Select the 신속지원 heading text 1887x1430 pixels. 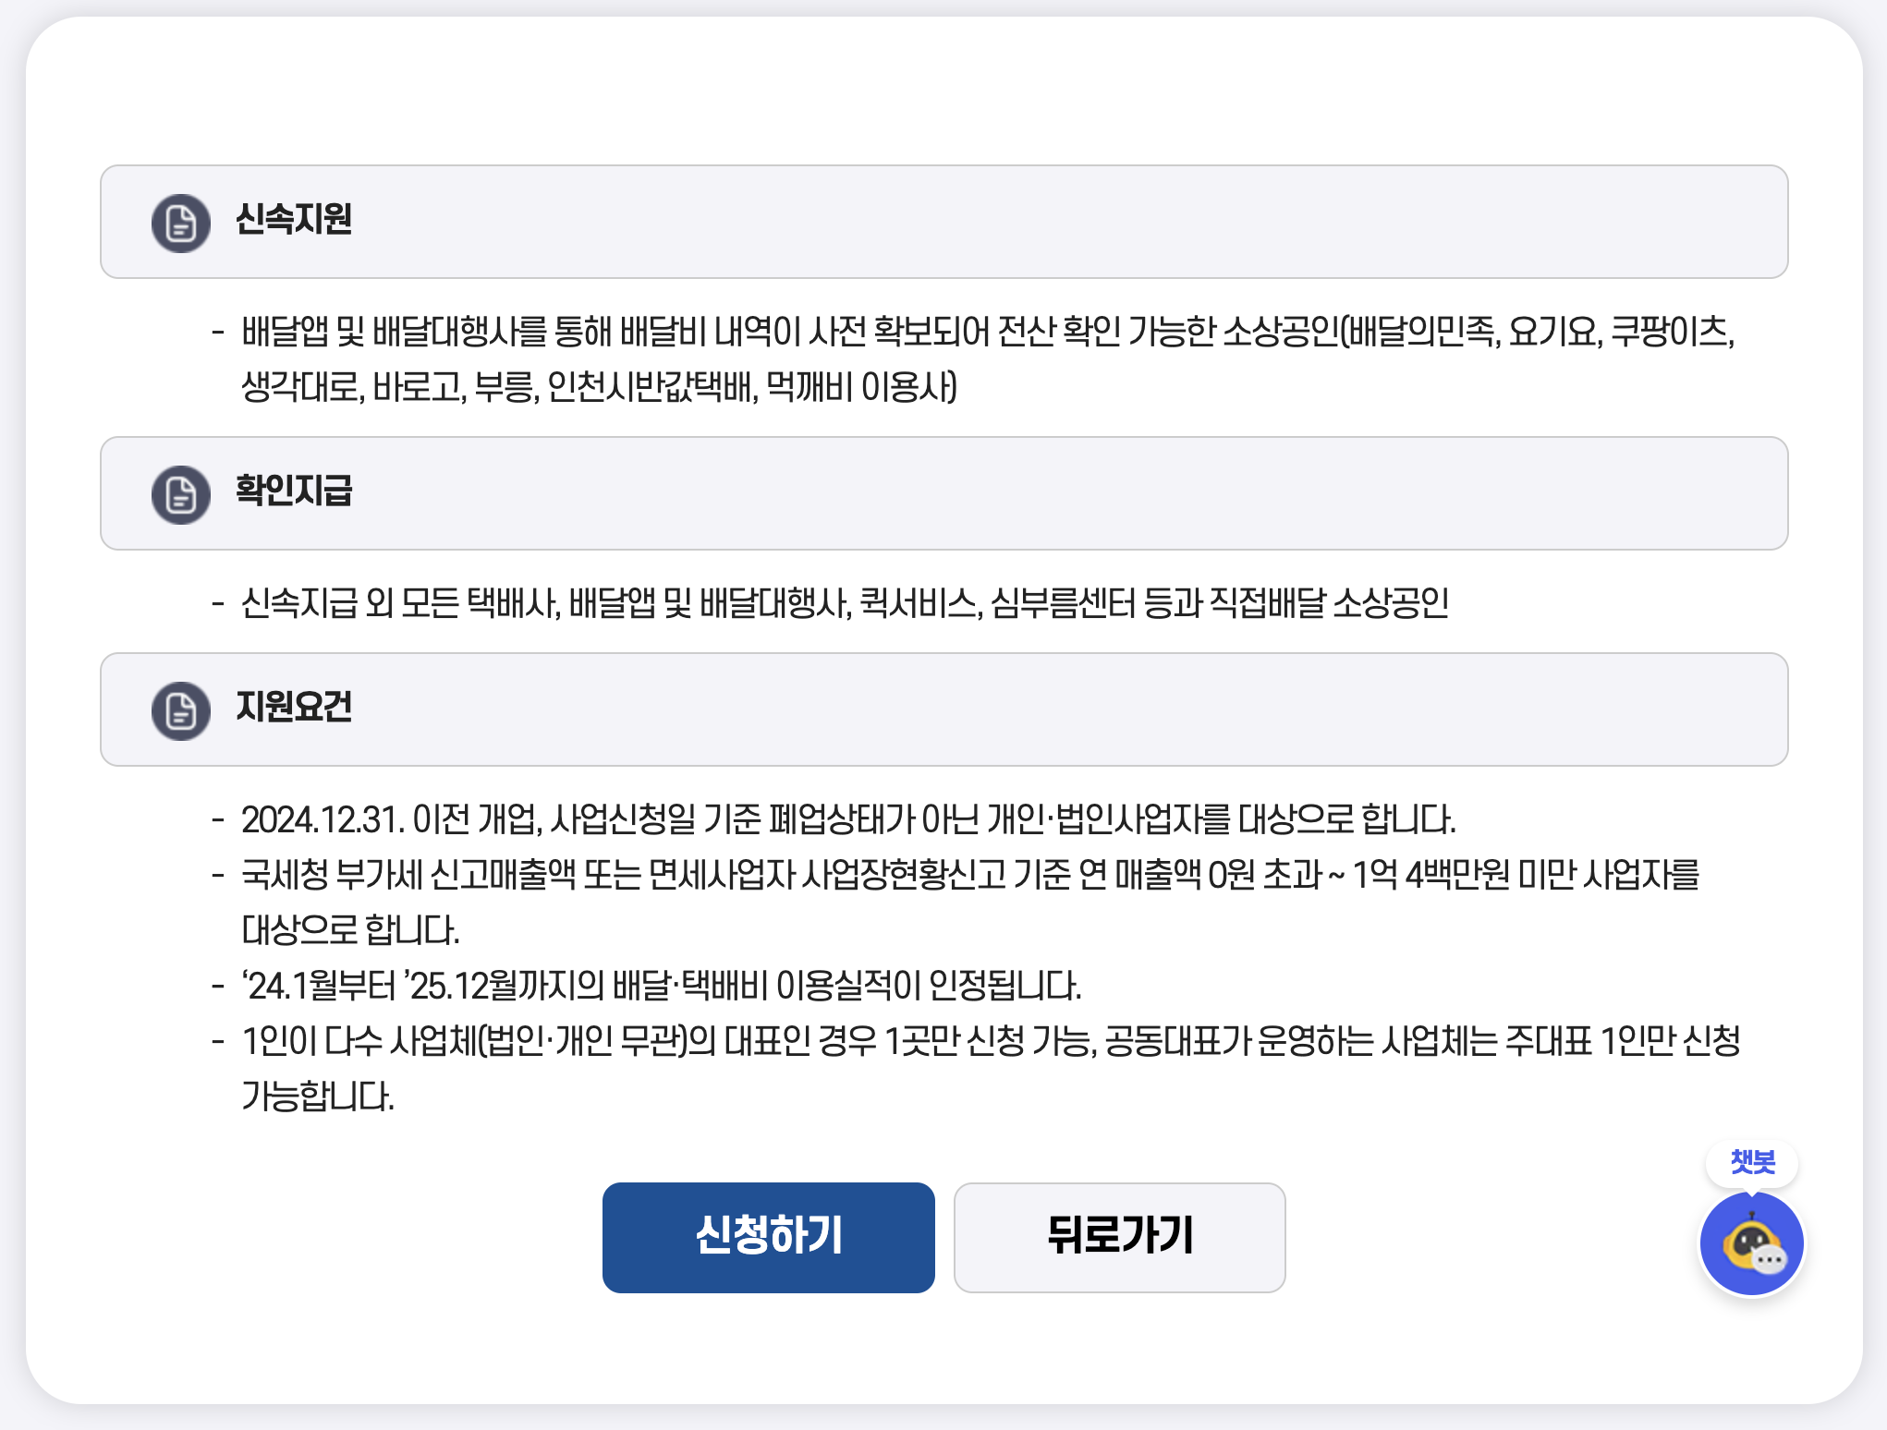click(294, 220)
